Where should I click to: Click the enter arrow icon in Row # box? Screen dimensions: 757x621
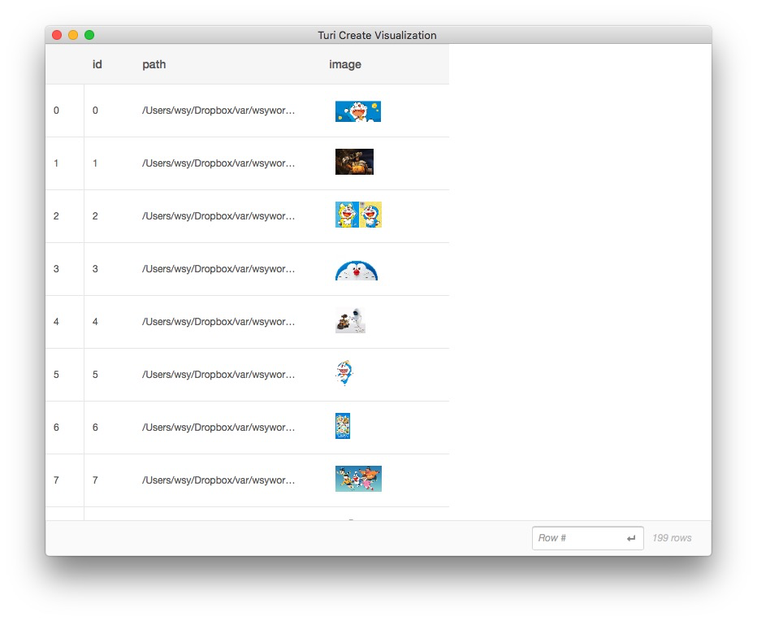(x=631, y=538)
